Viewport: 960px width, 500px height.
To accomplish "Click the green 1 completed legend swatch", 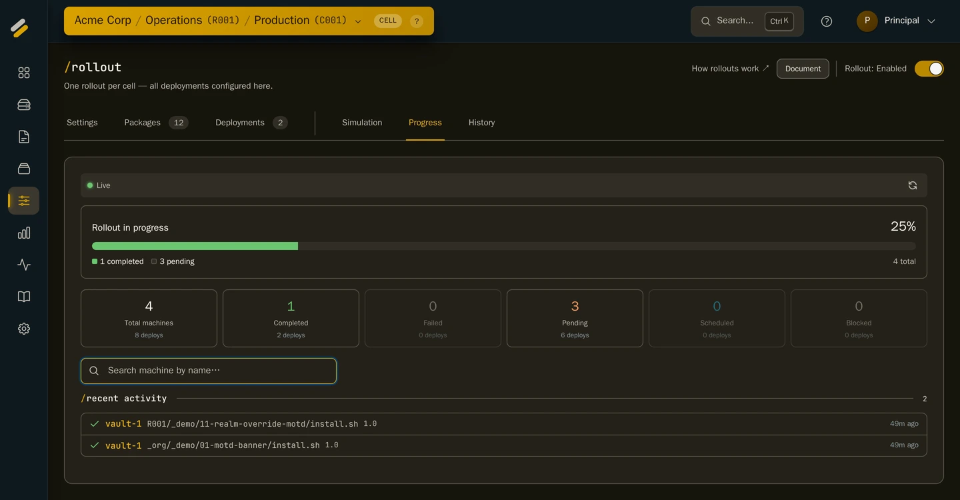I will pyautogui.click(x=95, y=261).
